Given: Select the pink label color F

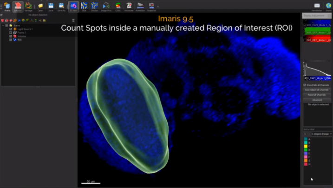Looking at the screenshot, I should (306, 157).
